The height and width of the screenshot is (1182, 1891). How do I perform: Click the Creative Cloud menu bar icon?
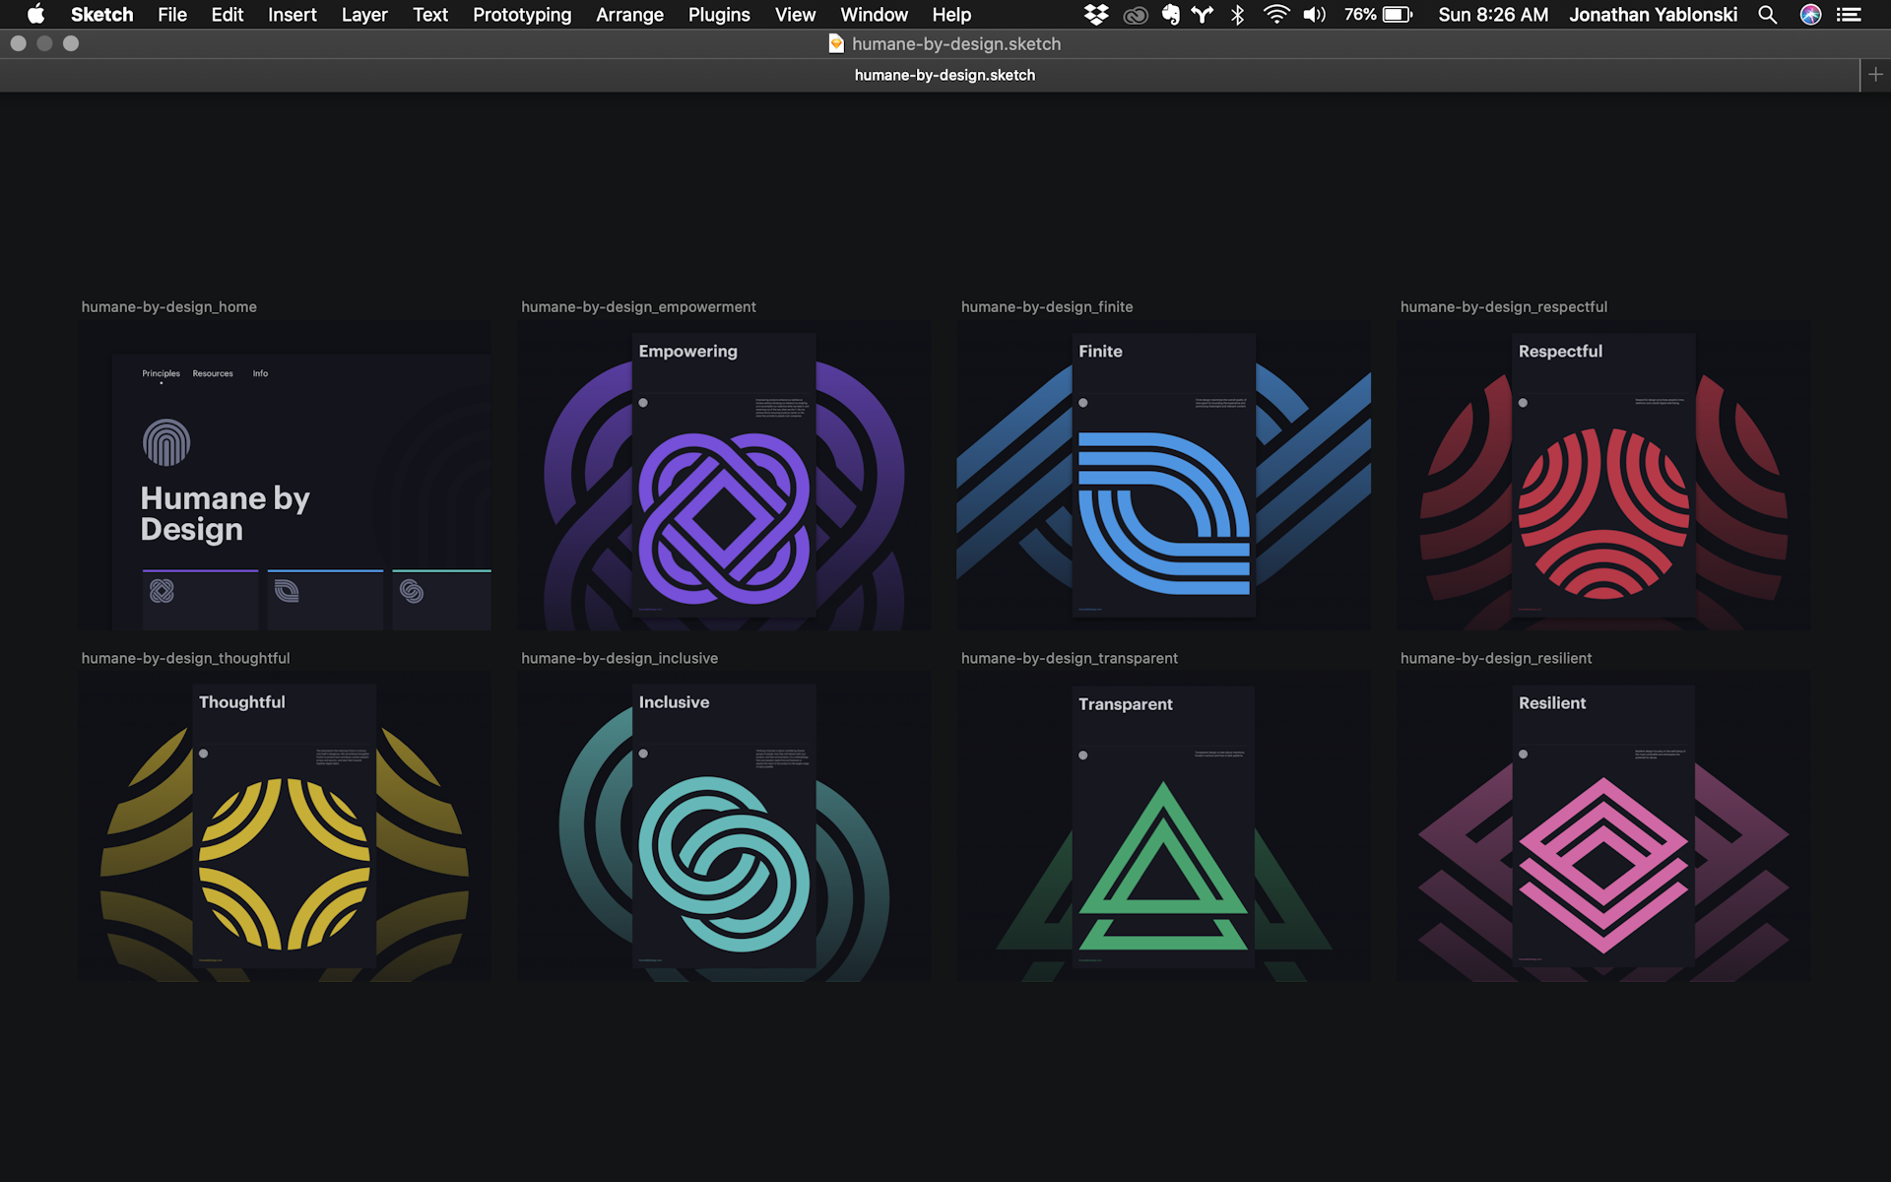pos(1136,15)
